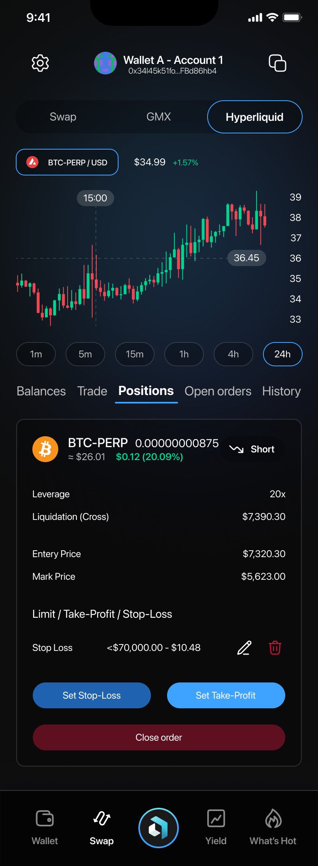Open settings gear icon
The image size is (318, 866).
click(x=40, y=63)
